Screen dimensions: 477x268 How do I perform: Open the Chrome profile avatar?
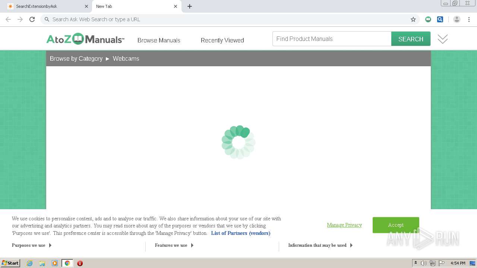pyautogui.click(x=457, y=19)
